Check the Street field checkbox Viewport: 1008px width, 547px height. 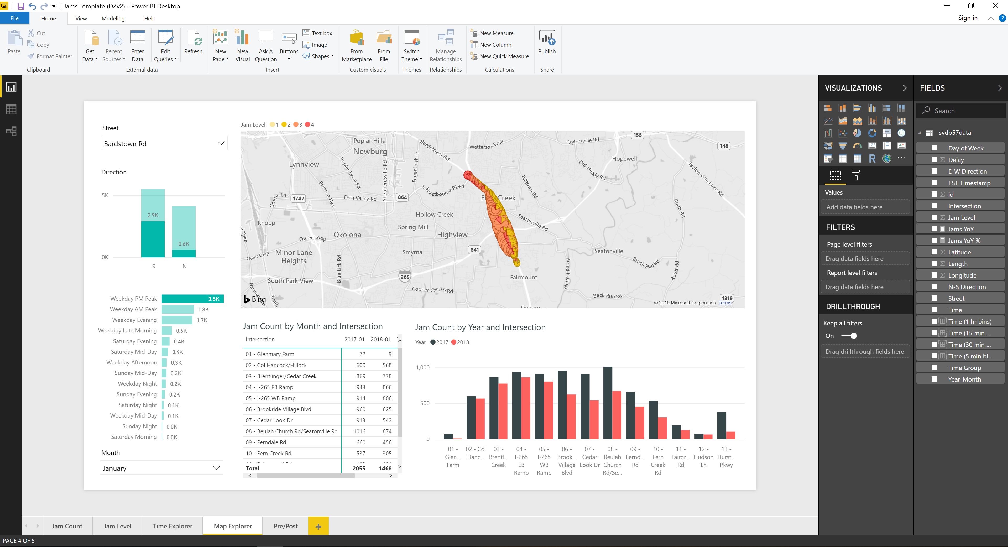point(934,298)
